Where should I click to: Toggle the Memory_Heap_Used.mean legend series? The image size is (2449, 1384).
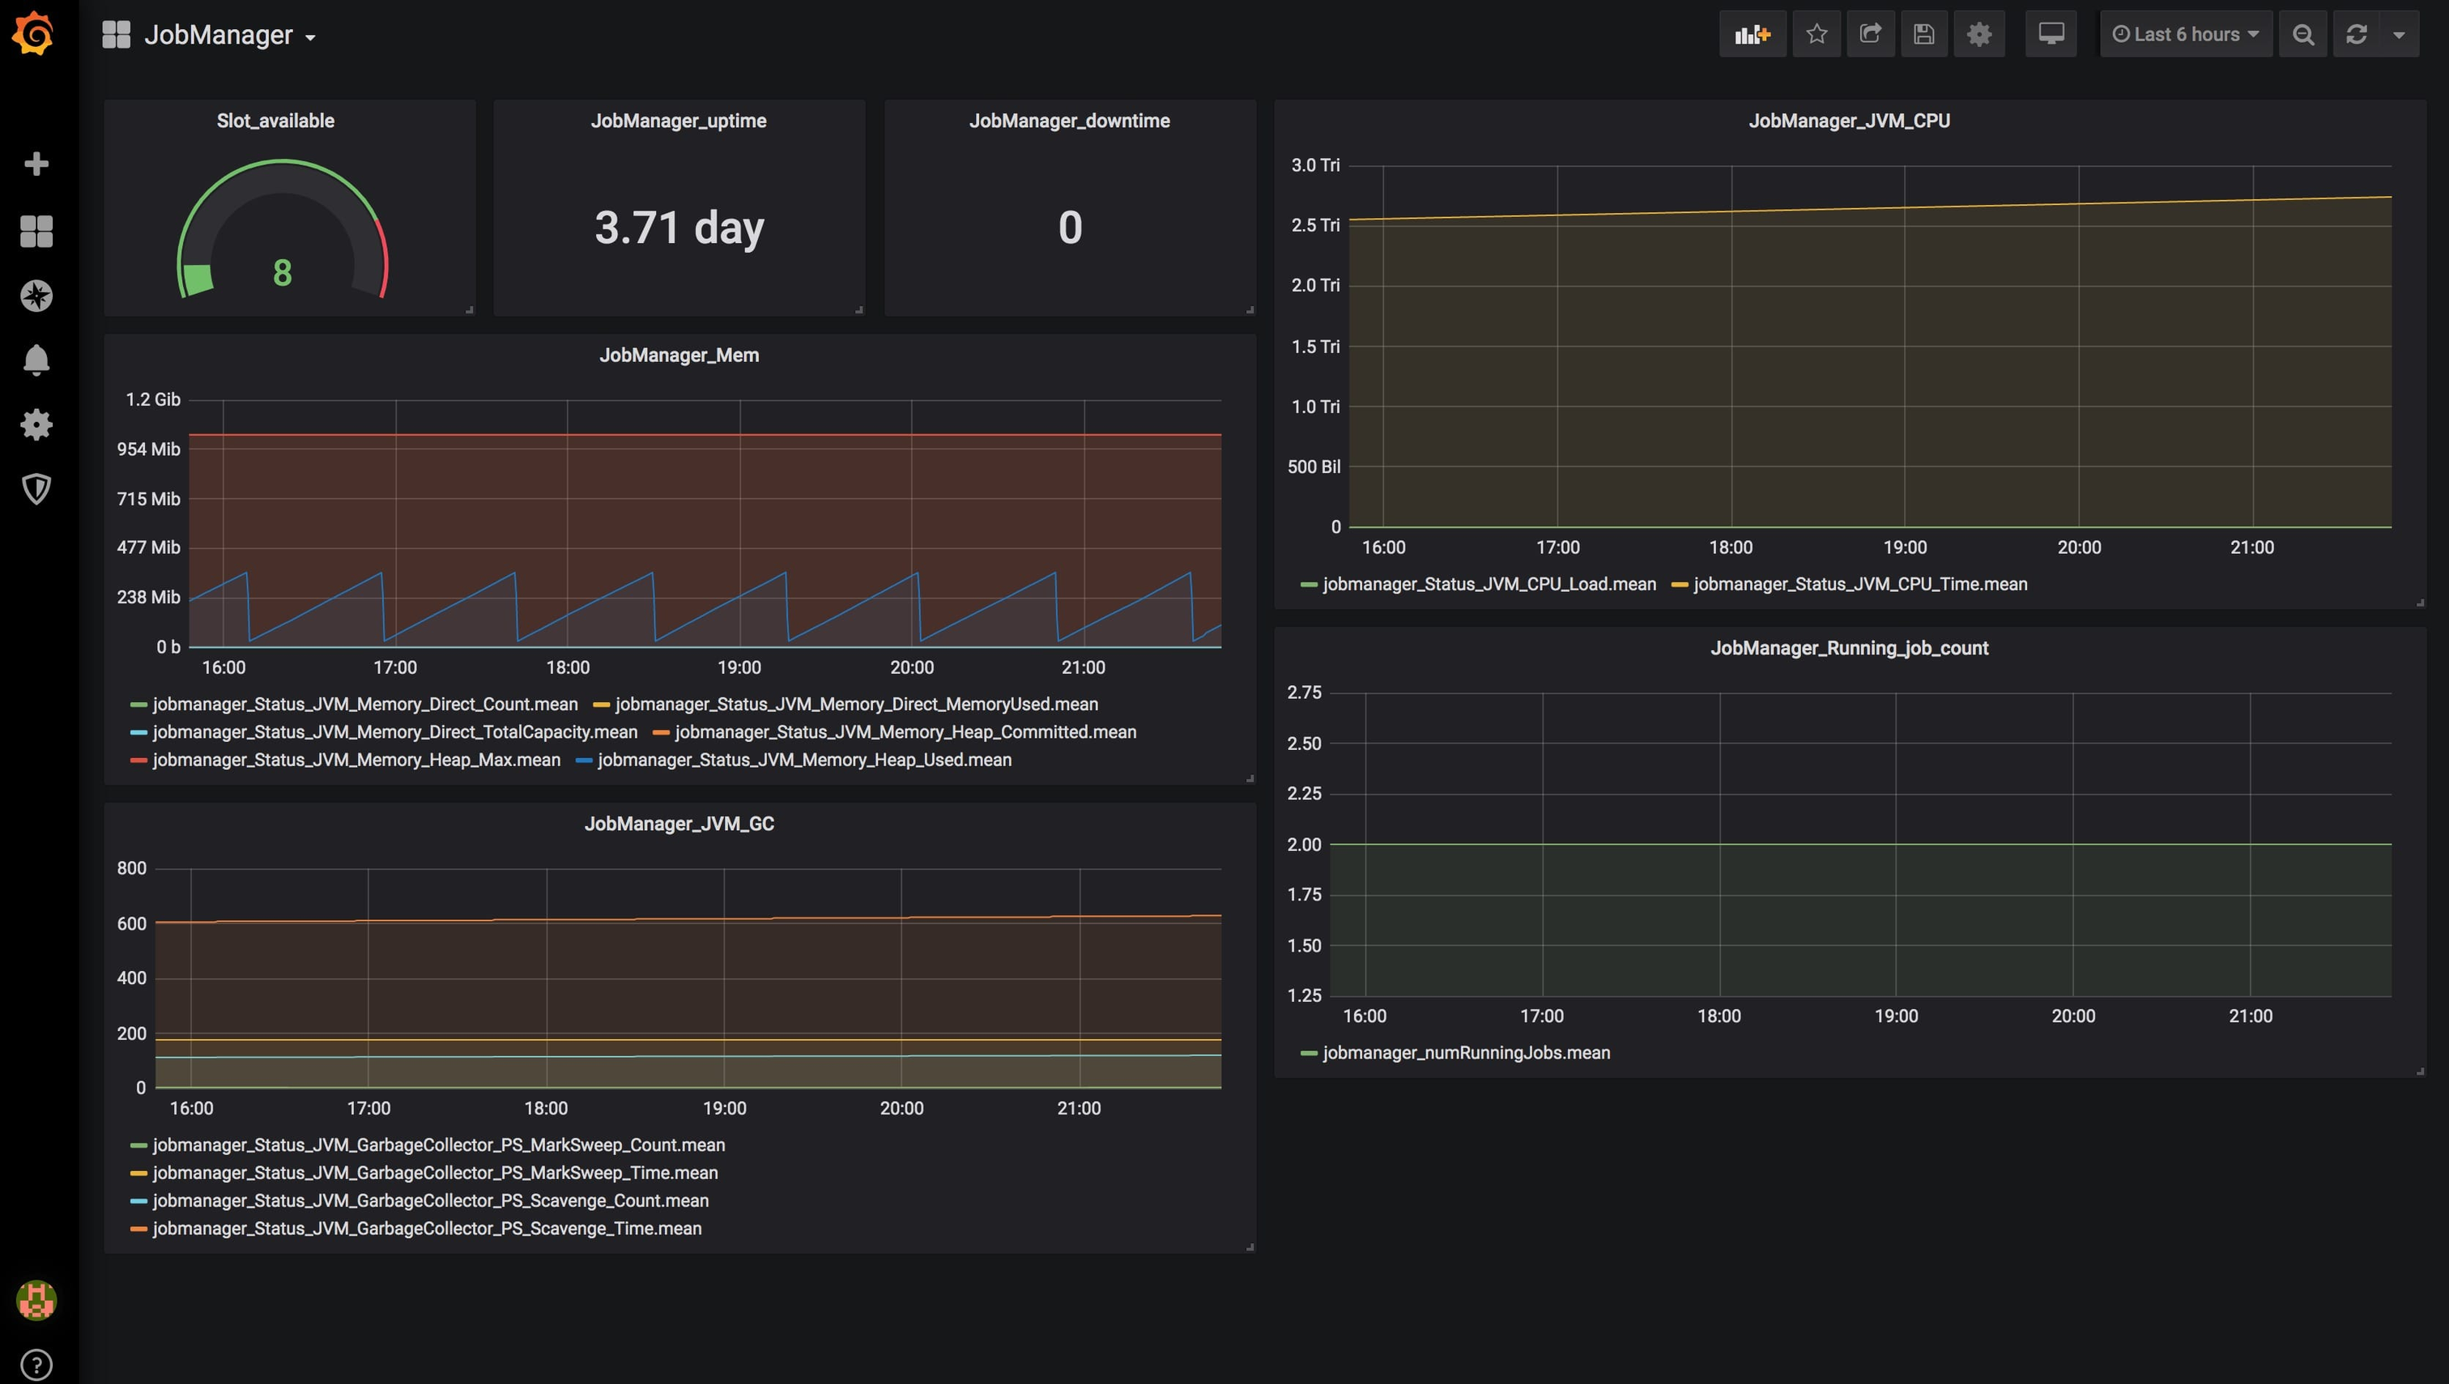[x=804, y=760]
